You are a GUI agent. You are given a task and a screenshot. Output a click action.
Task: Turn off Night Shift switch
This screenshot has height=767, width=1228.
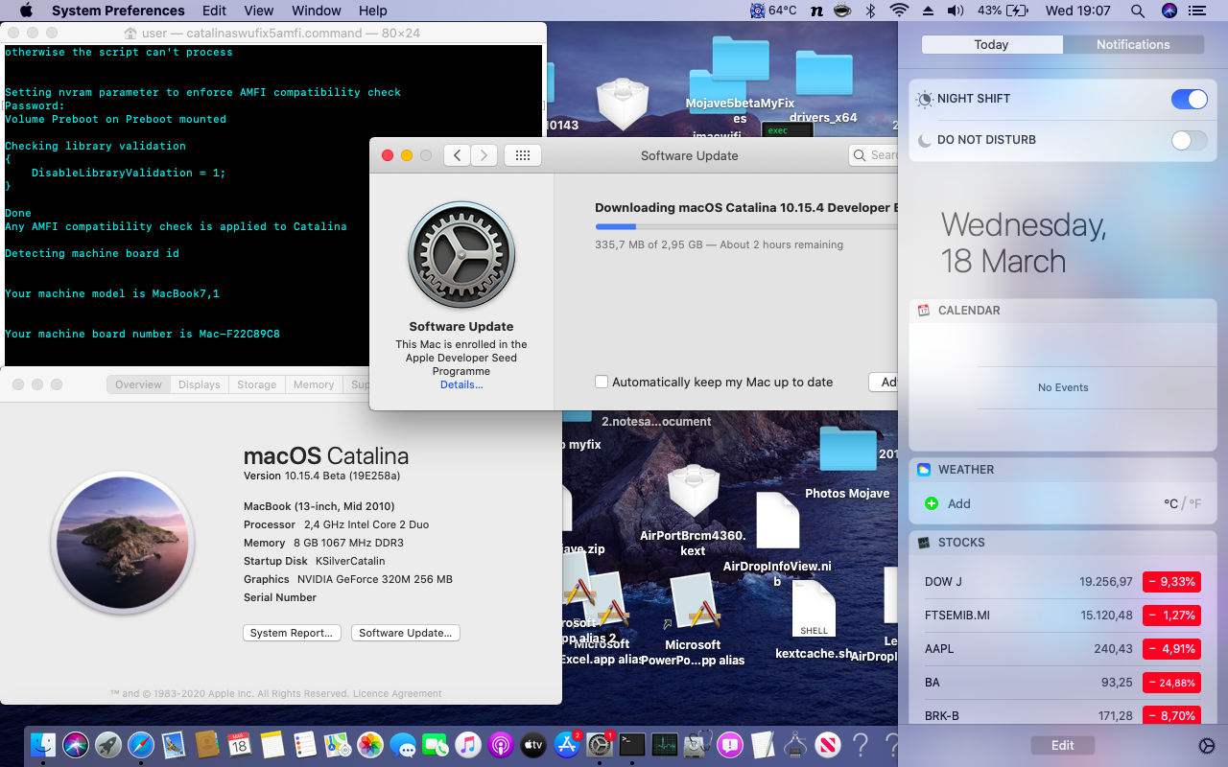tap(1190, 99)
